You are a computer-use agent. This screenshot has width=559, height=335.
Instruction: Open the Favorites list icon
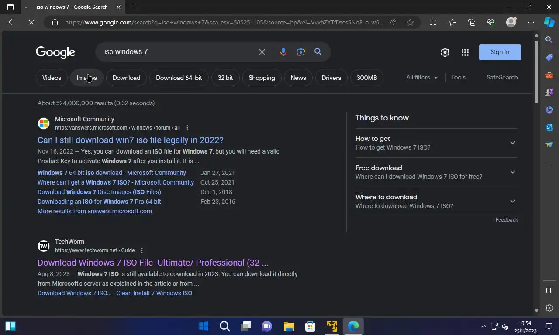coord(452,22)
